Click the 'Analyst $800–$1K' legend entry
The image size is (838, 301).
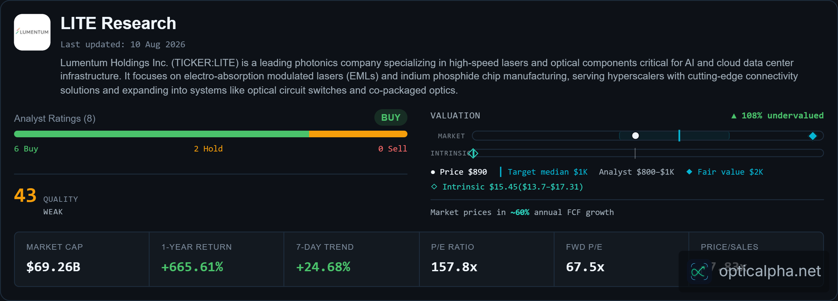[x=636, y=172]
